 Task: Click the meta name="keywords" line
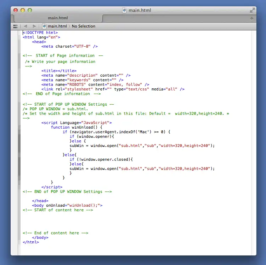tap(82, 80)
